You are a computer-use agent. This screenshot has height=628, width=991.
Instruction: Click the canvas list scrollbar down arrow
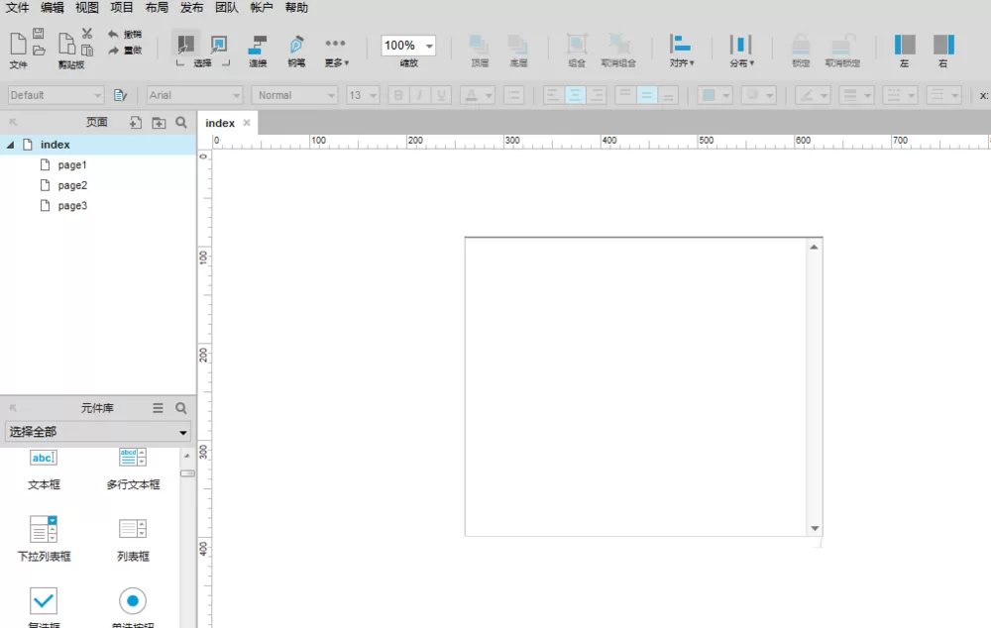[815, 528]
